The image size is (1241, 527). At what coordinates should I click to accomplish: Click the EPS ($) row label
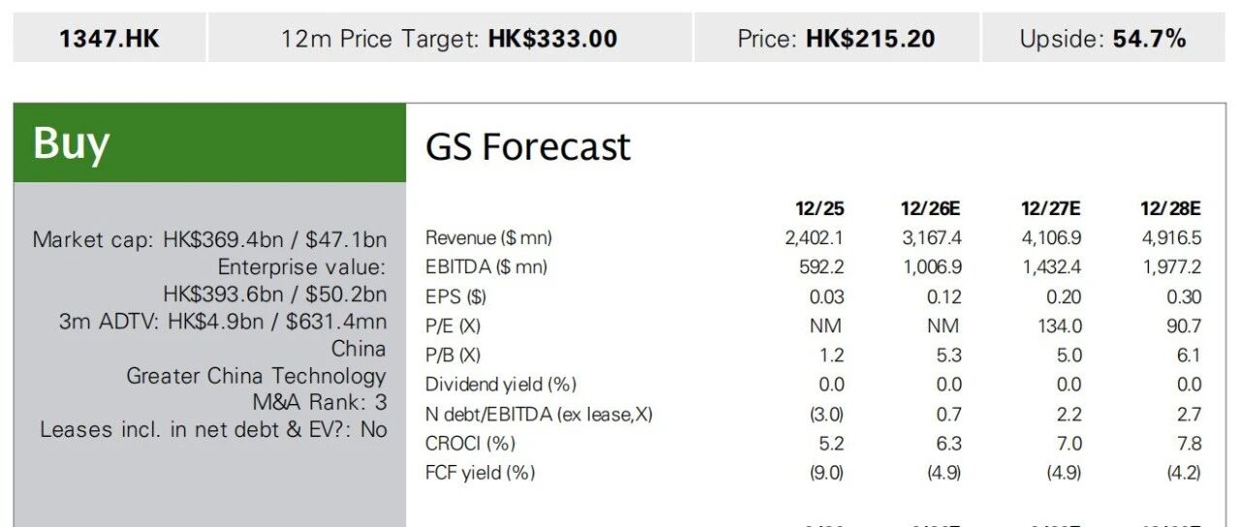[x=456, y=297]
